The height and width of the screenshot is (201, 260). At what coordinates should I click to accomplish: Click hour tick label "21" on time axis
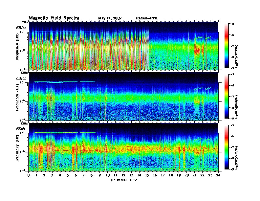coord(194,175)
